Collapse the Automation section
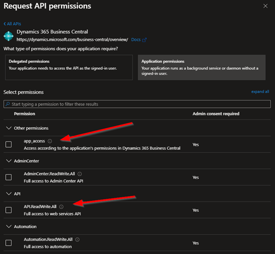Viewport: 275px width, 254px height. tap(9, 227)
